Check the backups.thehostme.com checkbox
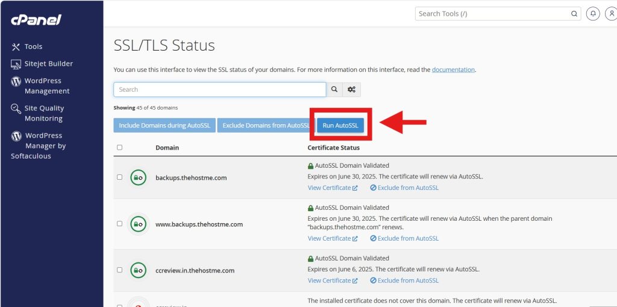617x307 pixels. [119, 177]
